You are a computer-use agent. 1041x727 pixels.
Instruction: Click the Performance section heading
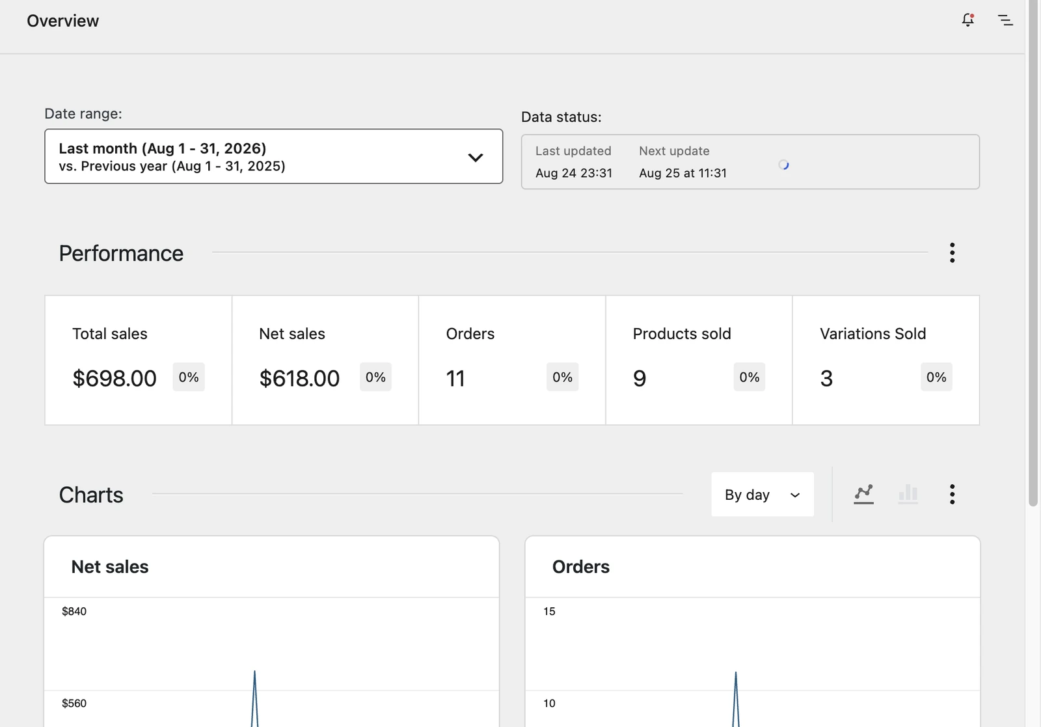(121, 253)
